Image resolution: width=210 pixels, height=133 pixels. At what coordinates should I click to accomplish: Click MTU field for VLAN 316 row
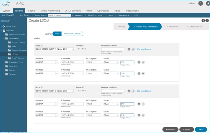94,73
